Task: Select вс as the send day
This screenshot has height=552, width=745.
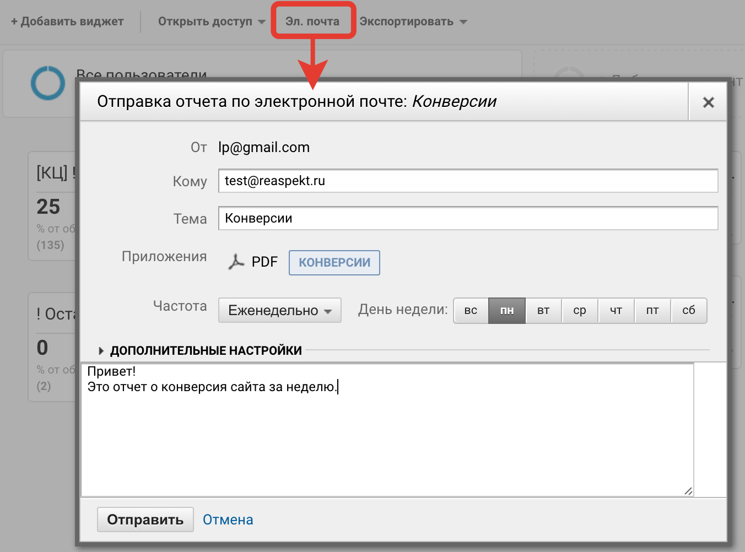Action: coord(470,310)
